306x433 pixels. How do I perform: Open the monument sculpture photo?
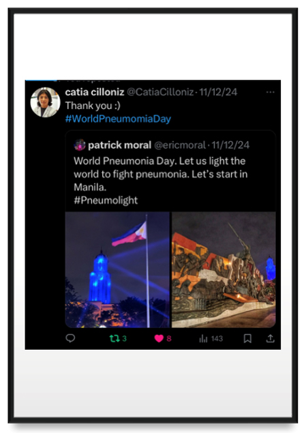coord(224,270)
